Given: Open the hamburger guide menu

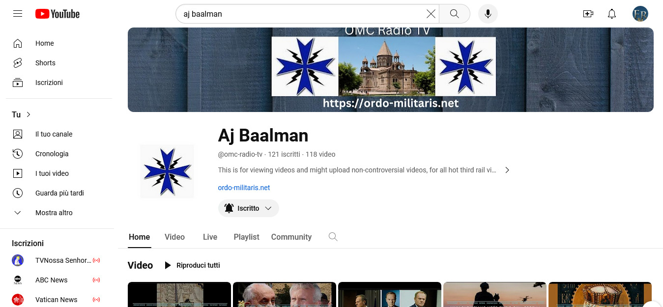Looking at the screenshot, I should click(18, 14).
